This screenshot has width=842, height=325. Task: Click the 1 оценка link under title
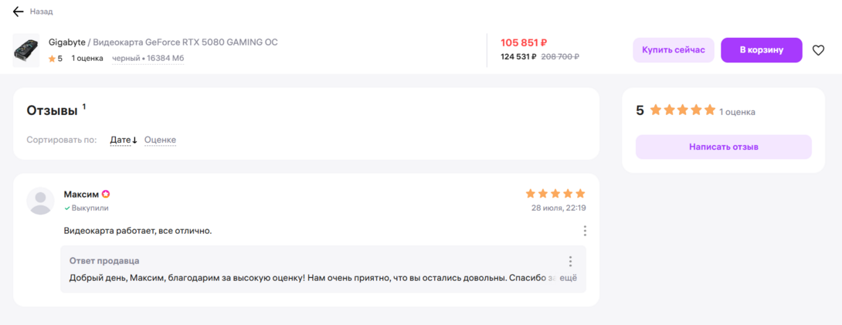coord(87,59)
